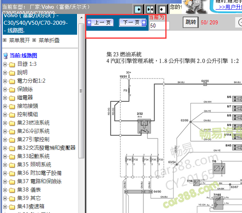
Task: Click 菜单展开 to expand all menus
Action: click(20, 40)
